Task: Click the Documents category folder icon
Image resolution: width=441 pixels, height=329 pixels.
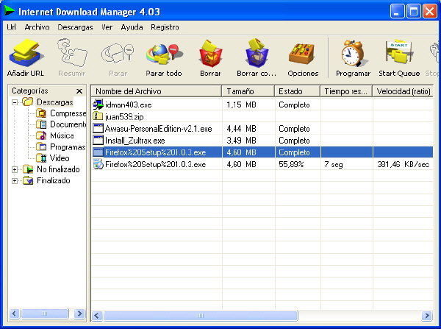Action: 41,124
